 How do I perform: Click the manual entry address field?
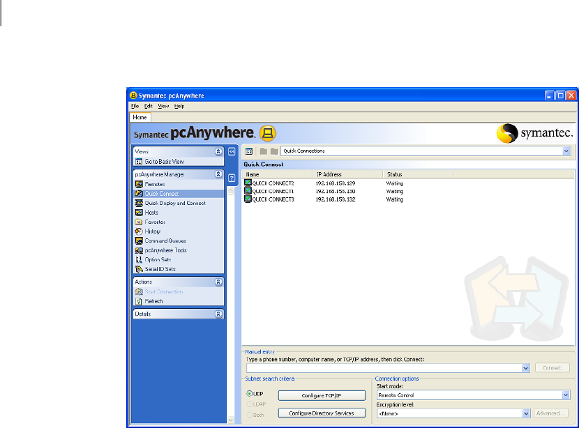click(384, 368)
